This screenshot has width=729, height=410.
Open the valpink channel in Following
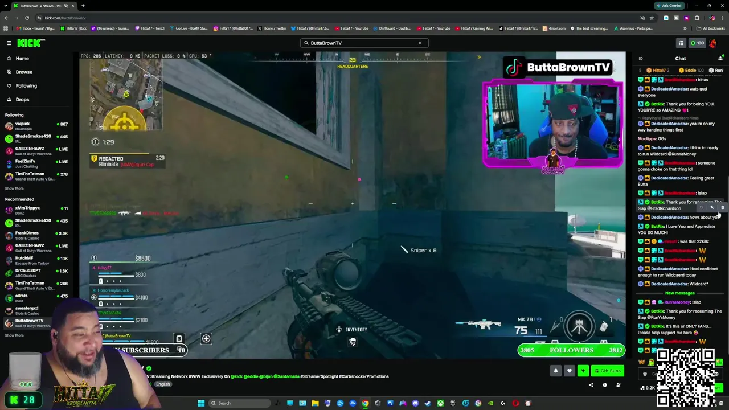pos(36,126)
